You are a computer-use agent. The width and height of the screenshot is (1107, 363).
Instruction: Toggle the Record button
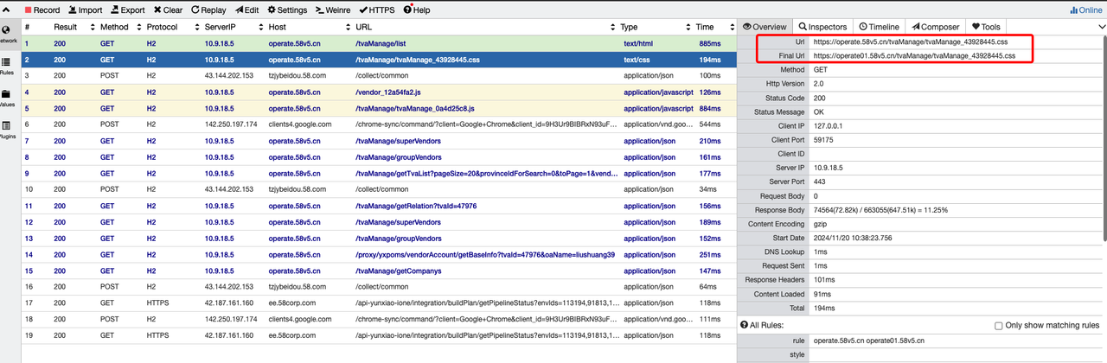42,10
